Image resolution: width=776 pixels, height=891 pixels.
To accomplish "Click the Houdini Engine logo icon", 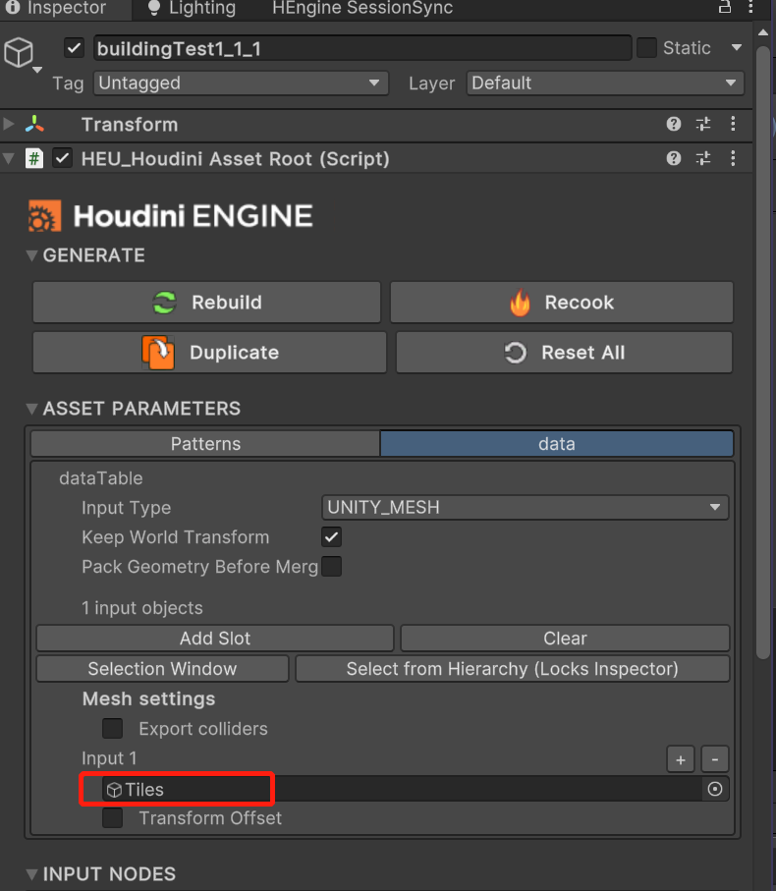I will pos(44,216).
